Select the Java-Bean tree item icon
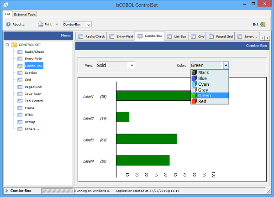This screenshot has width=274, height=197. pos(20,93)
